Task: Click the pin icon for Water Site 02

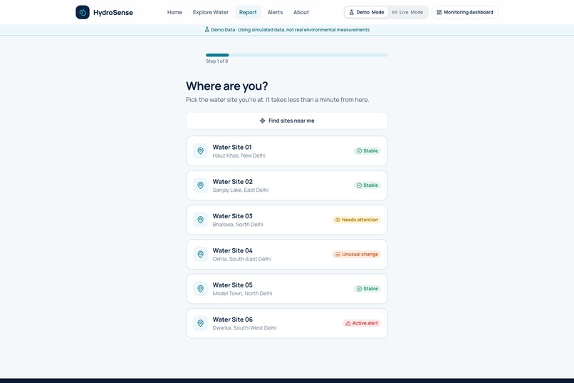Action: (201, 185)
